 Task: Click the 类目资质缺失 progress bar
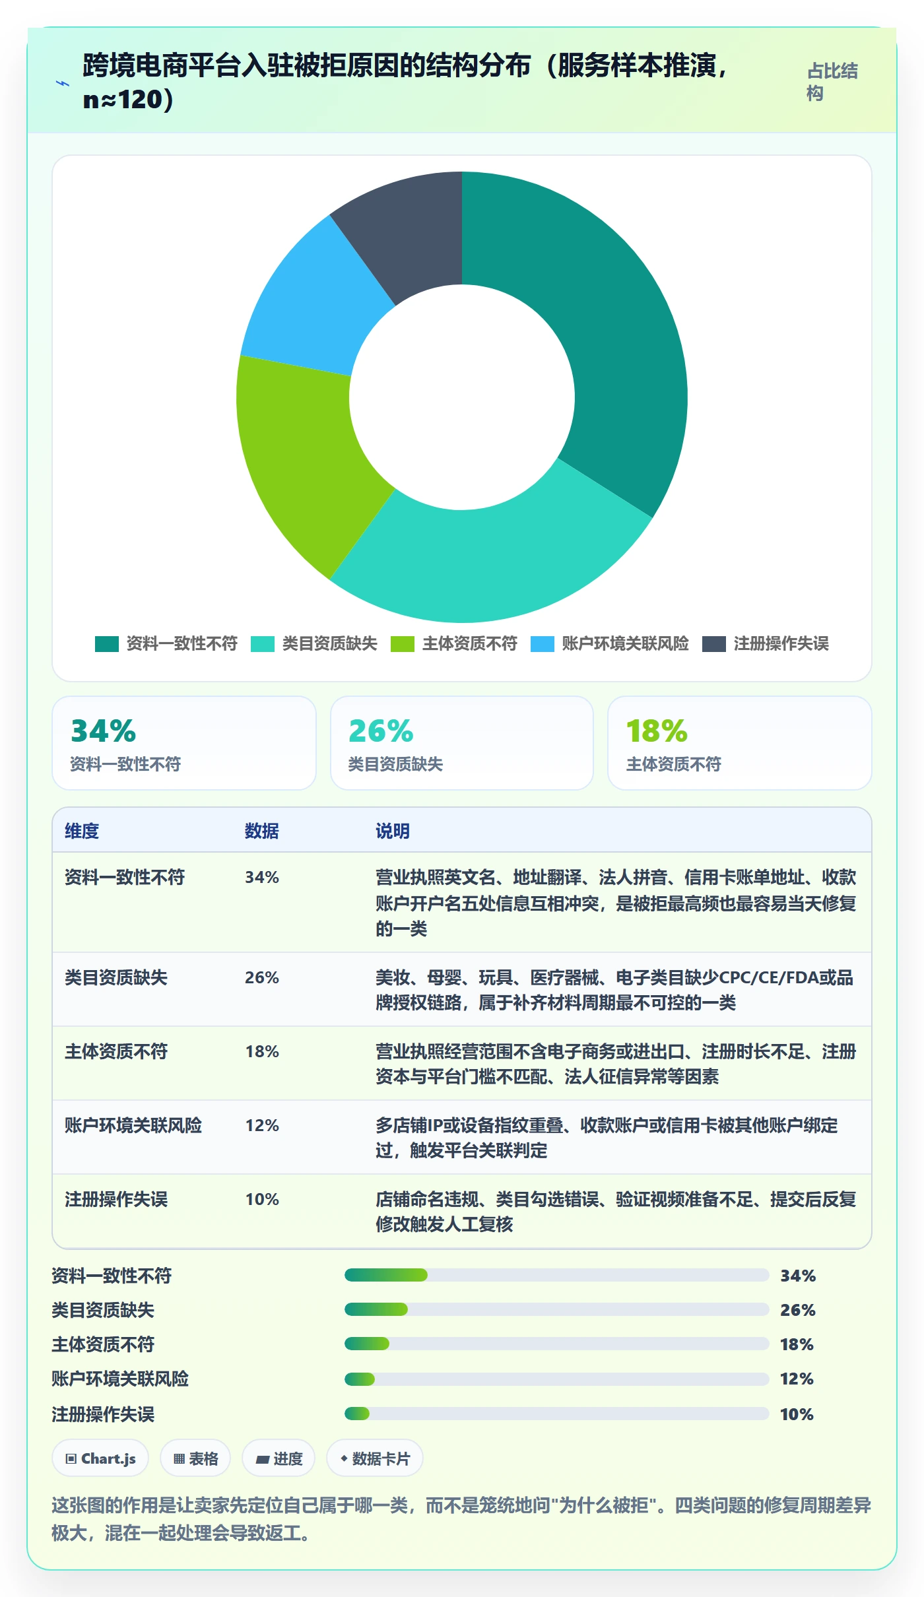pyautogui.click(x=556, y=1309)
